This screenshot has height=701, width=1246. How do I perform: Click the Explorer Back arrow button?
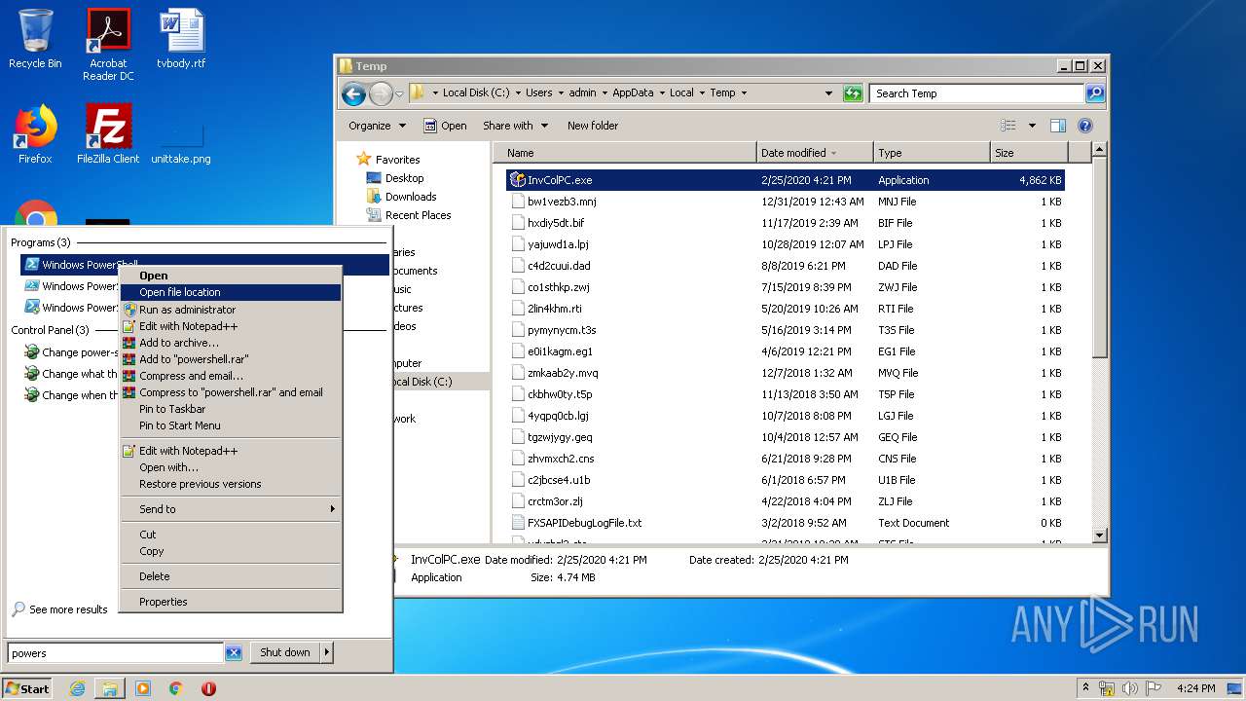[353, 93]
